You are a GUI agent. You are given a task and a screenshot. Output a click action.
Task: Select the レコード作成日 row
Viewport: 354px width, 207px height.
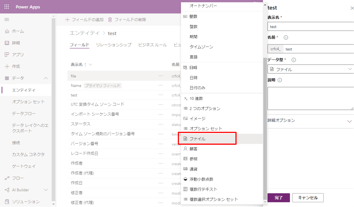pyautogui.click(x=124, y=154)
